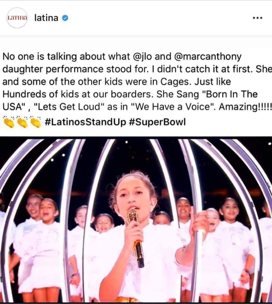
Task: Click the first clapping hands emoji
Action: [9, 122]
